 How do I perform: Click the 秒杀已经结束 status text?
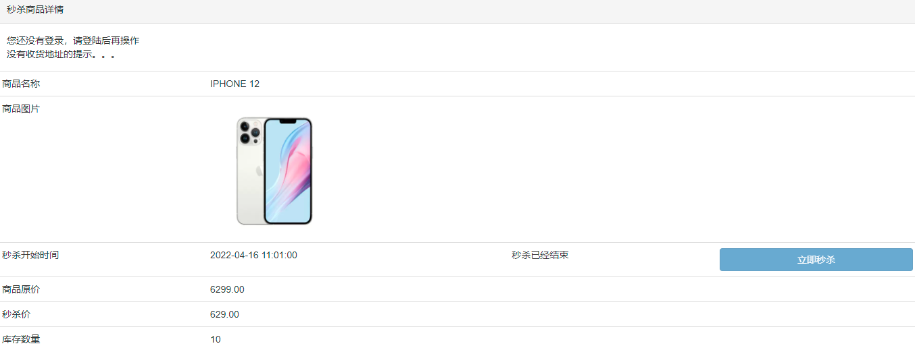[x=540, y=255]
